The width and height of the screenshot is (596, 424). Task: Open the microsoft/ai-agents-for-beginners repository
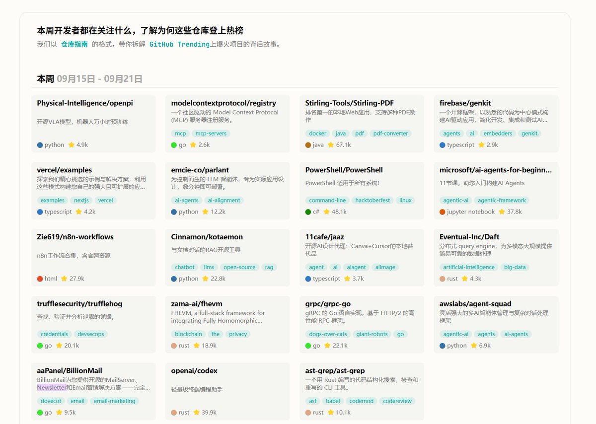pyautogui.click(x=496, y=170)
